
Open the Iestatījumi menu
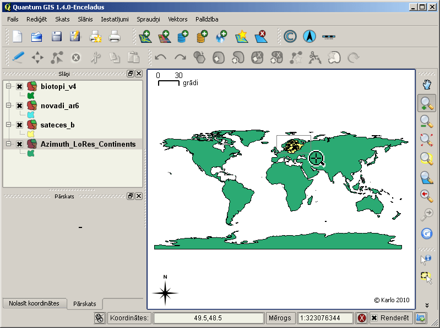[115, 19]
